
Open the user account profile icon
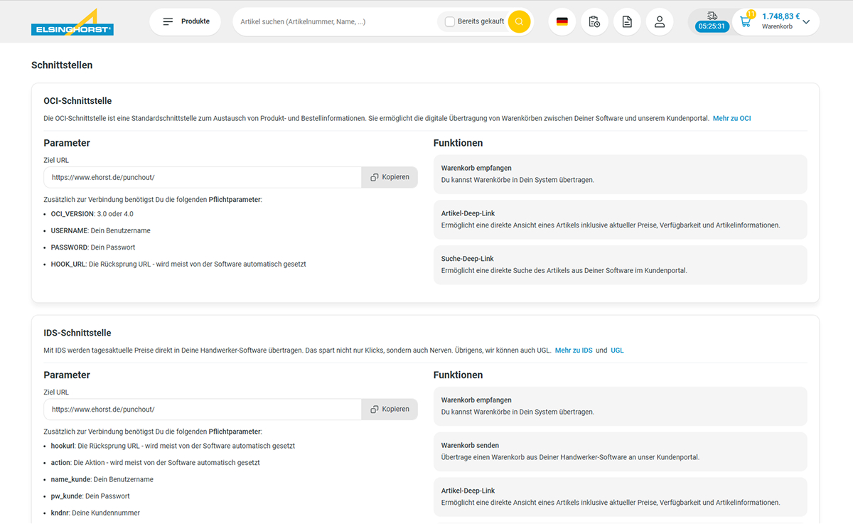click(660, 22)
